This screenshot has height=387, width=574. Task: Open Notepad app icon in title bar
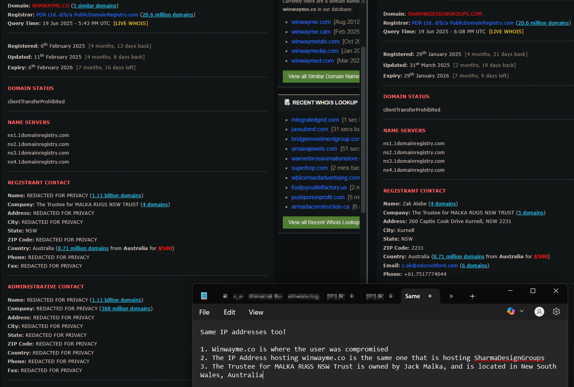pyautogui.click(x=204, y=296)
